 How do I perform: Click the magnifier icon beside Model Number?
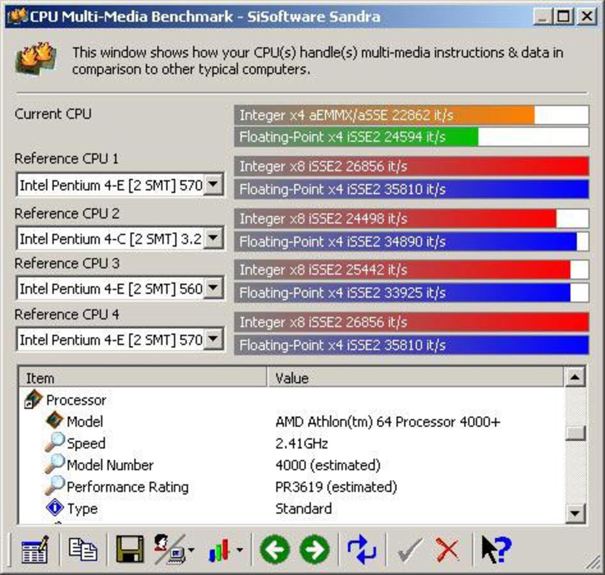pos(54,464)
